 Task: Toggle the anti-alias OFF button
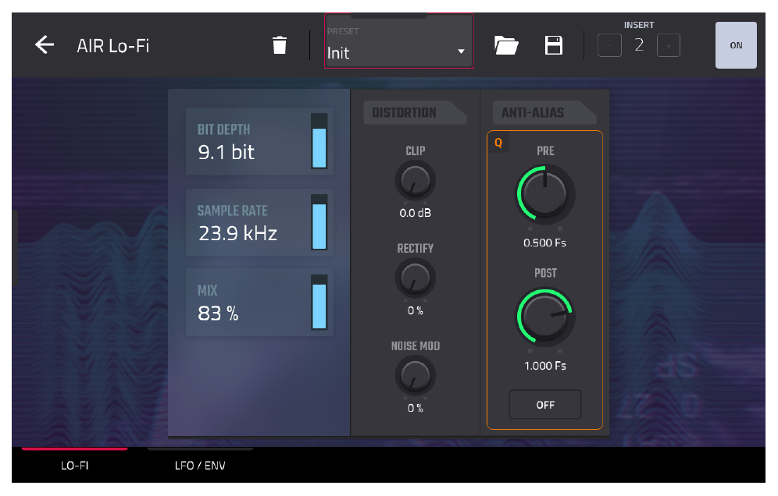coord(544,405)
